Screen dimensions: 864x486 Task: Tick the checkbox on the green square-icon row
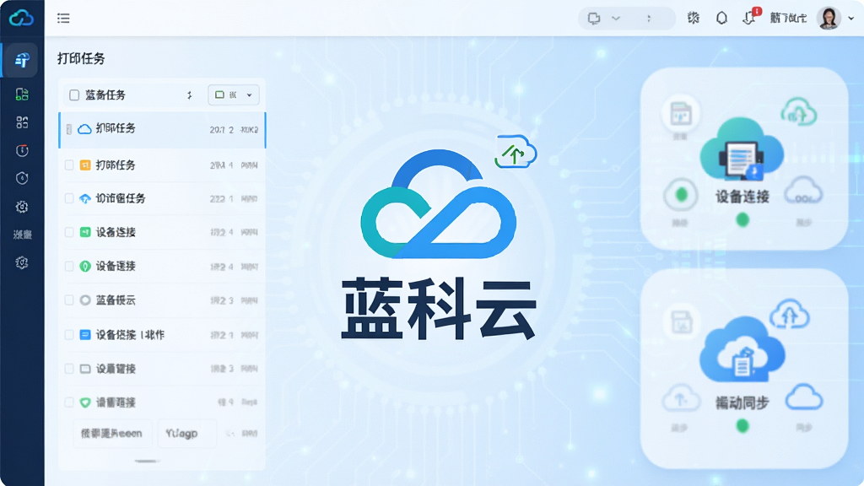(69, 232)
